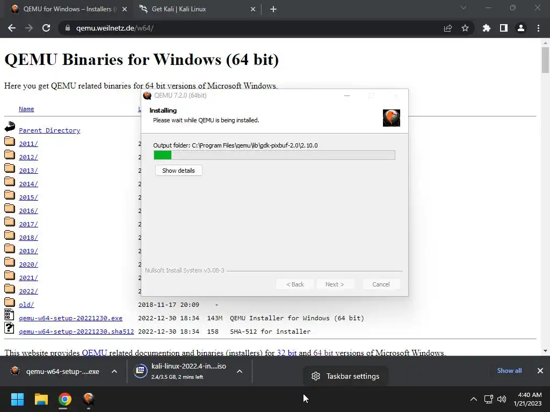The width and height of the screenshot is (550, 412).
Task: Expand options for qemu-w64-setup download
Action: tap(114, 371)
